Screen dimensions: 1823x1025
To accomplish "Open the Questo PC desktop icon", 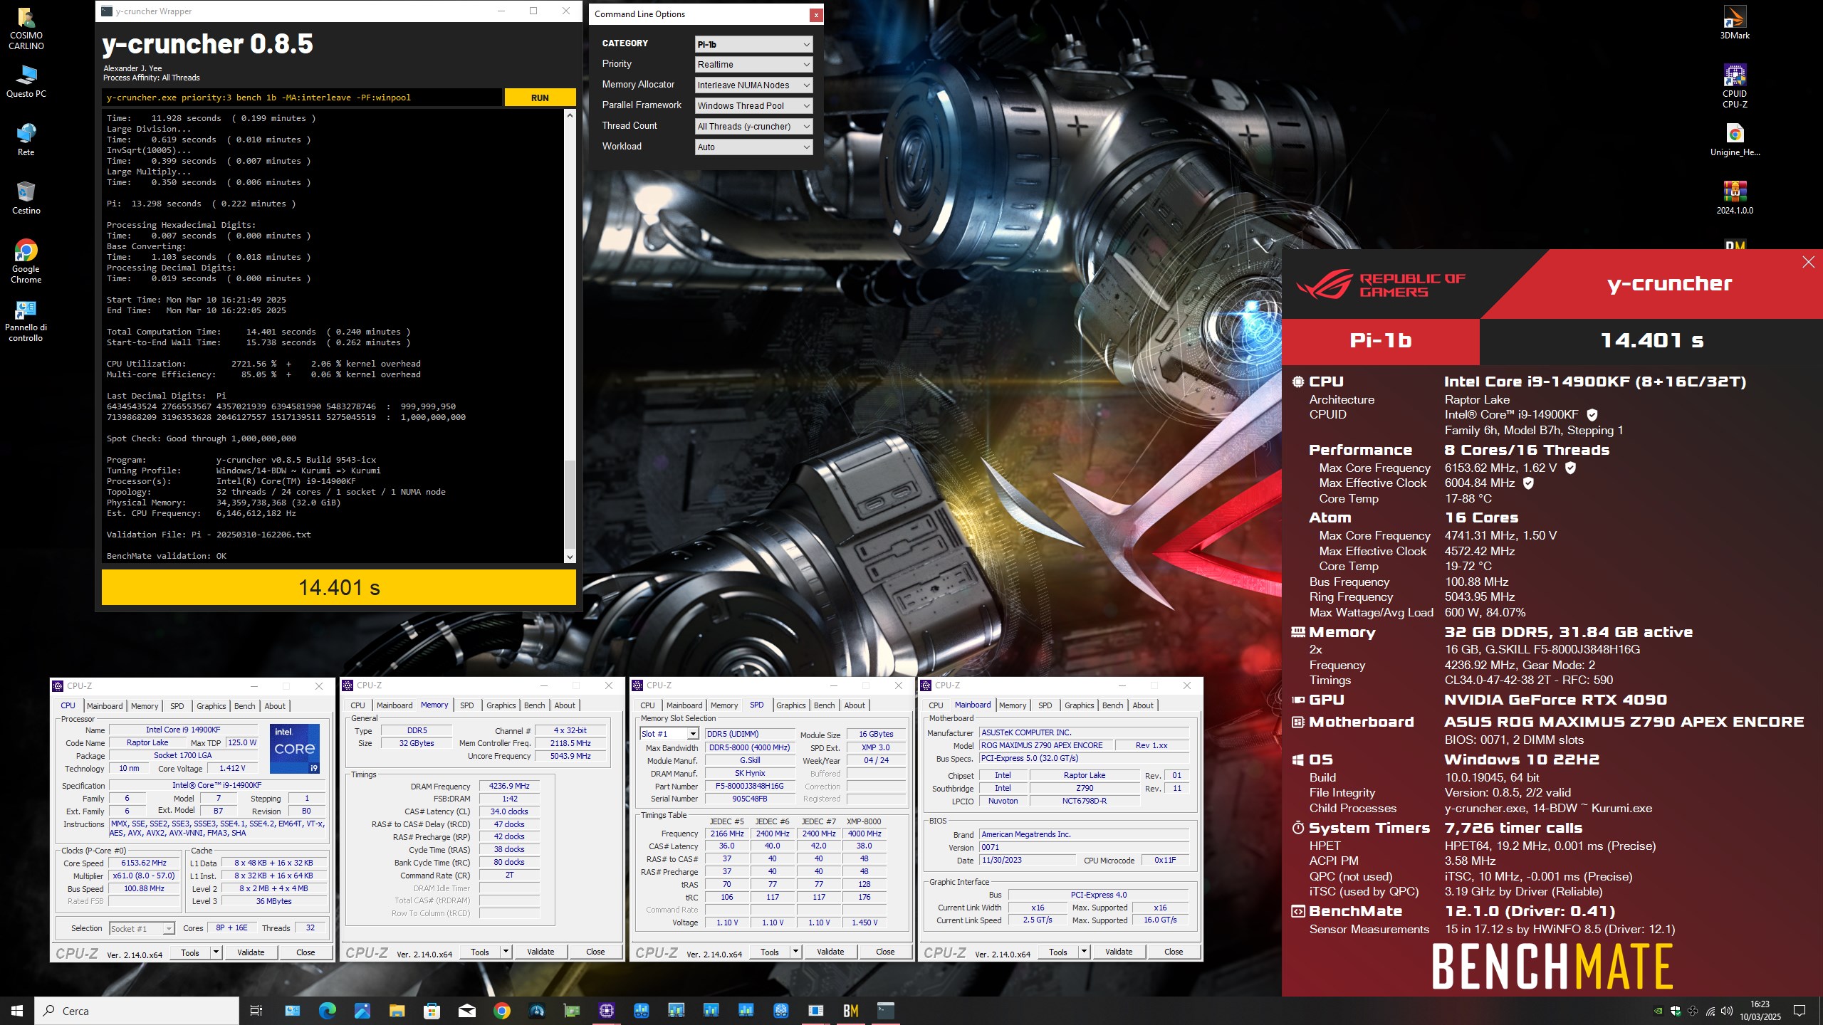I will pos(26,82).
